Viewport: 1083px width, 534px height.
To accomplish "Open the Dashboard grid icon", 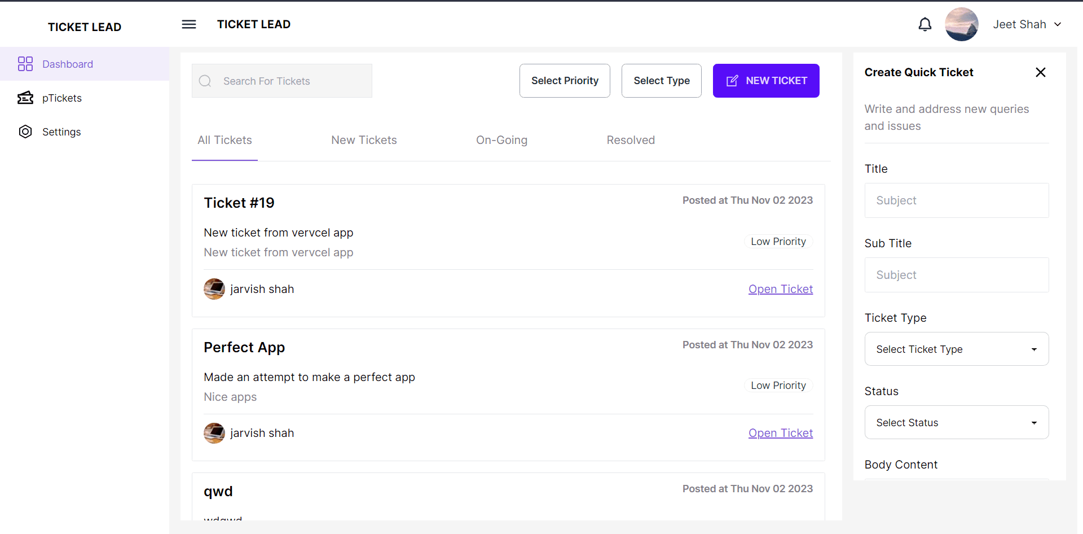I will pos(26,64).
